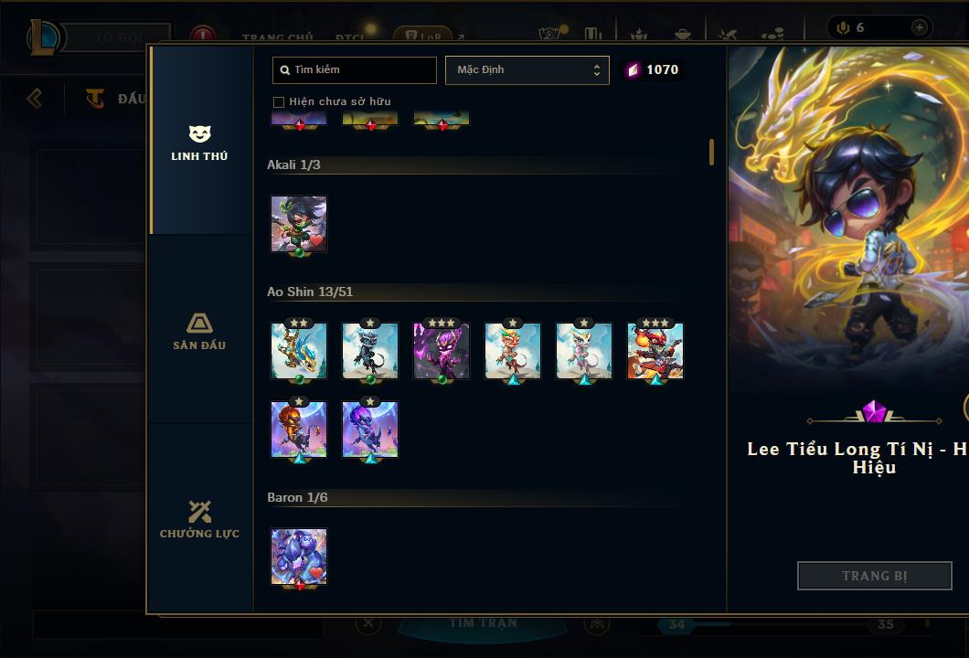Image resolution: width=969 pixels, height=658 pixels.
Task: Select the Akali little legend thumbnail
Action: pos(299,224)
